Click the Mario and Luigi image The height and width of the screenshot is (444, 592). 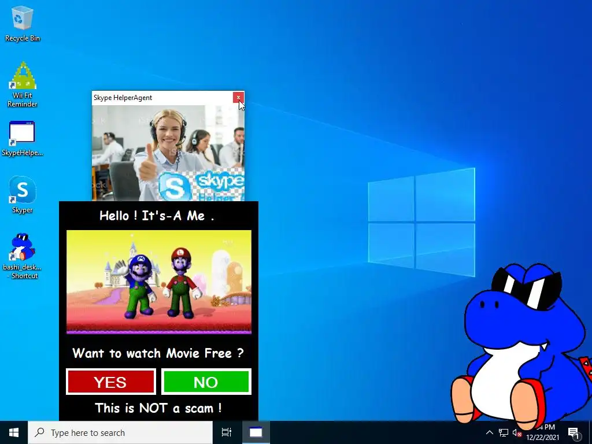(x=159, y=282)
